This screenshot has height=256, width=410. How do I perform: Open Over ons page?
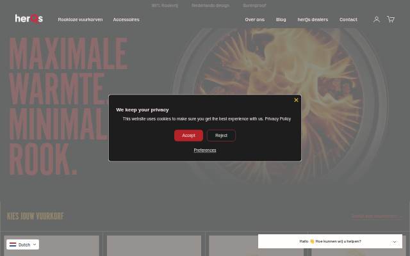[255, 20]
